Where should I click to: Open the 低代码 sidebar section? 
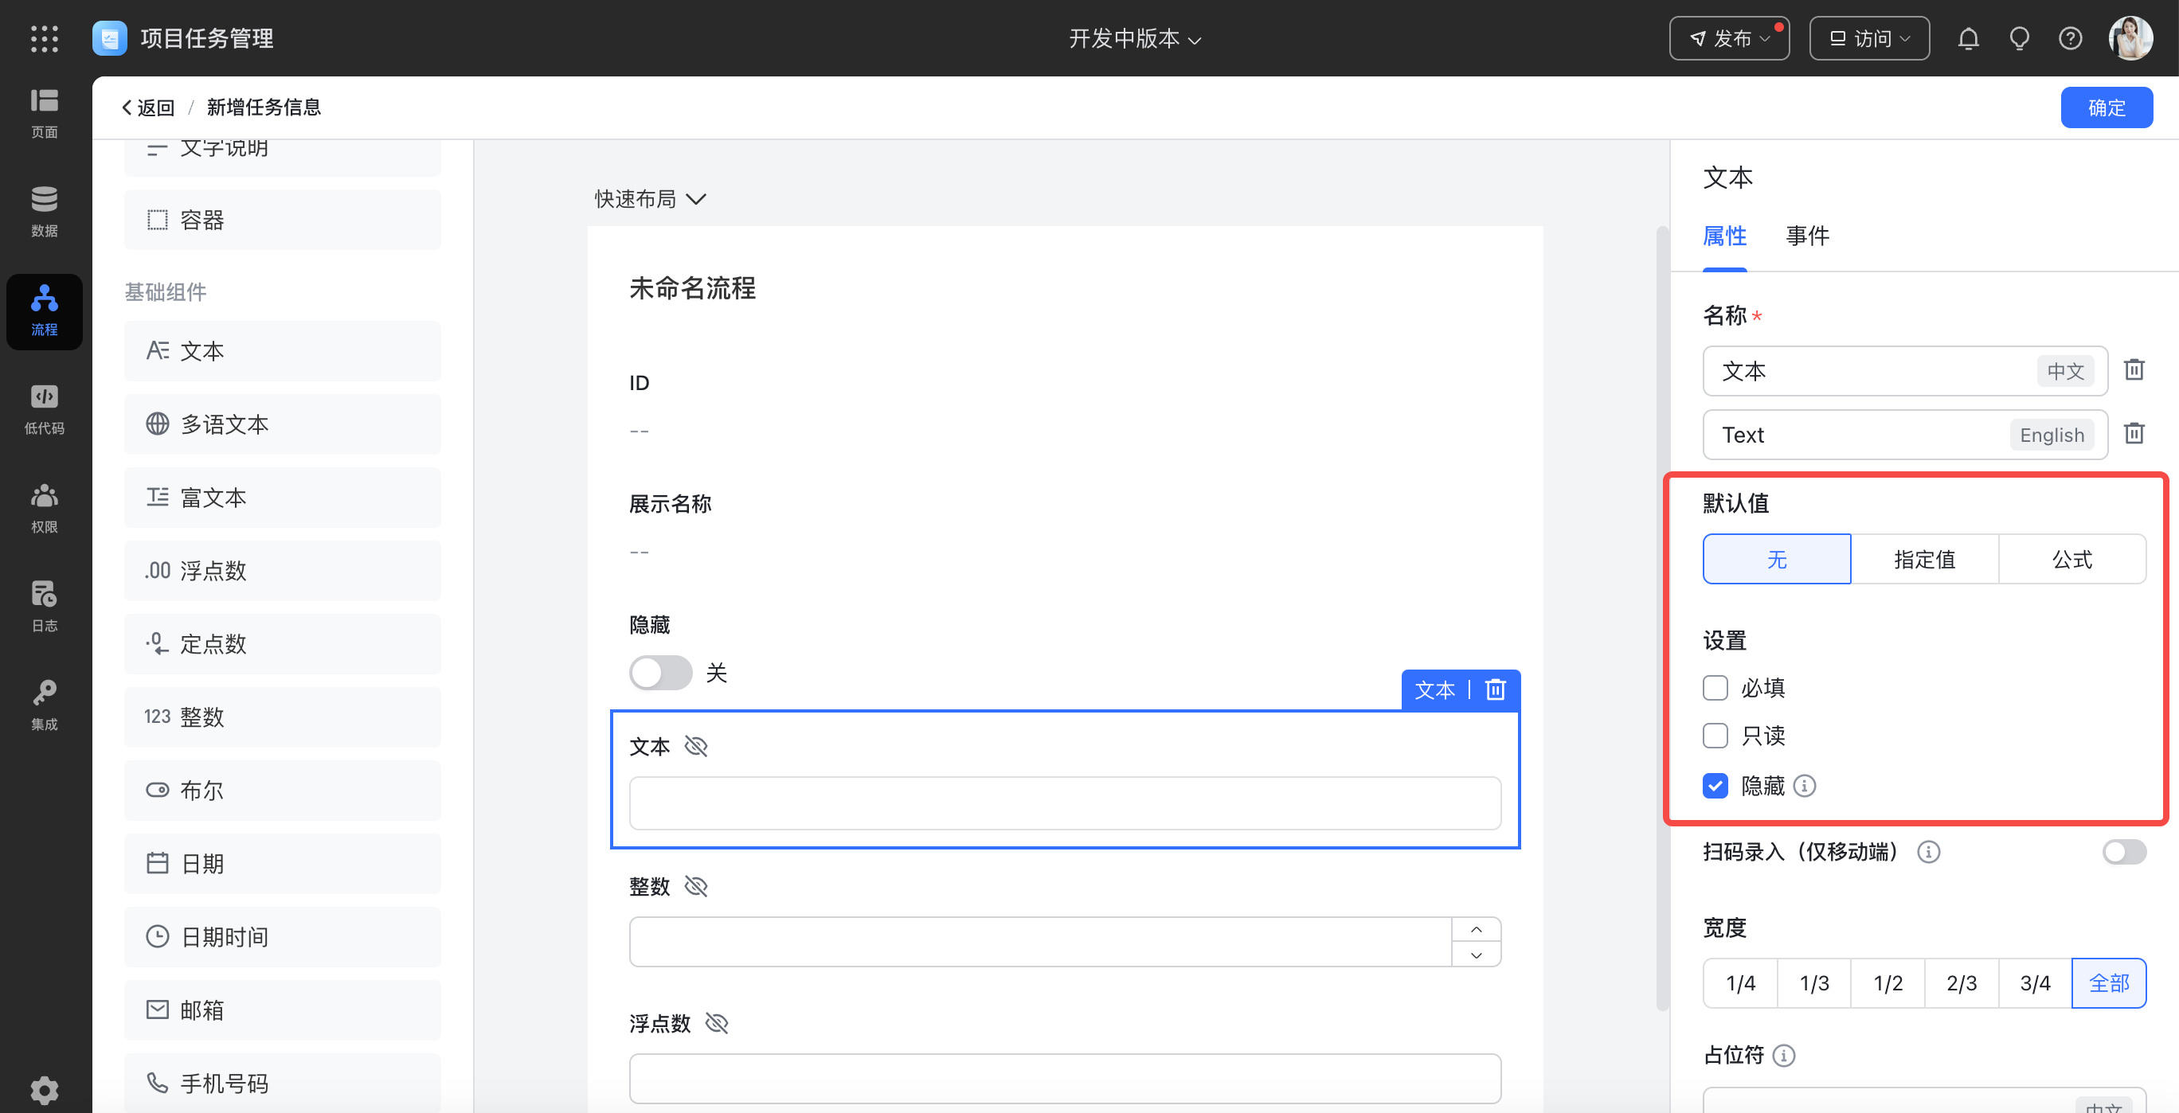pyautogui.click(x=44, y=410)
